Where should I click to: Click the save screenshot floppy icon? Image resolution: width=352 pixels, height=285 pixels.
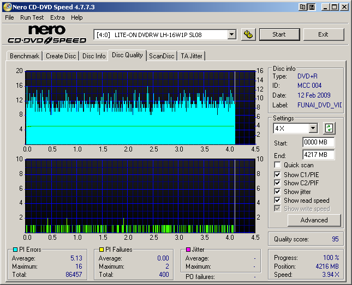312,7
